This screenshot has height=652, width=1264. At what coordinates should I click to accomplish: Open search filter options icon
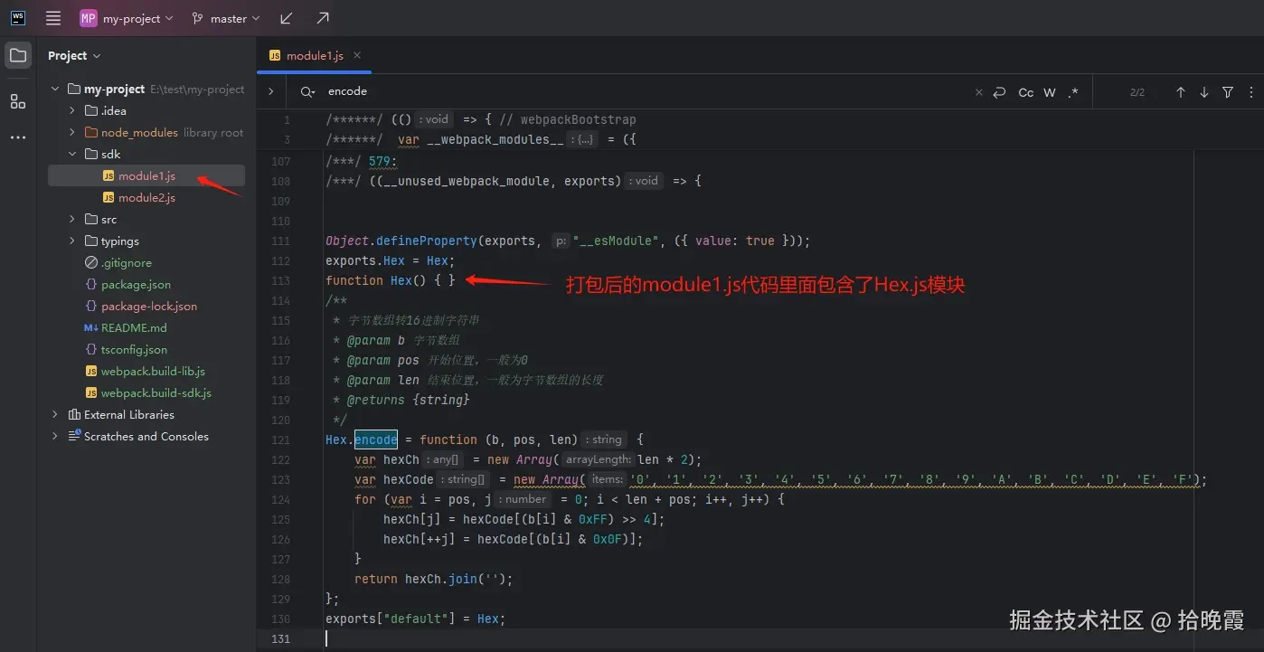pos(1228,92)
